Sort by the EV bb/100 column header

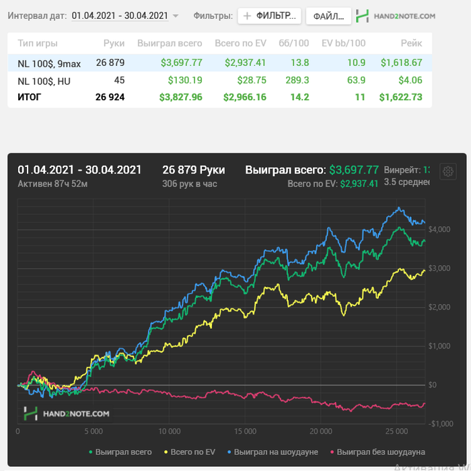coord(343,43)
